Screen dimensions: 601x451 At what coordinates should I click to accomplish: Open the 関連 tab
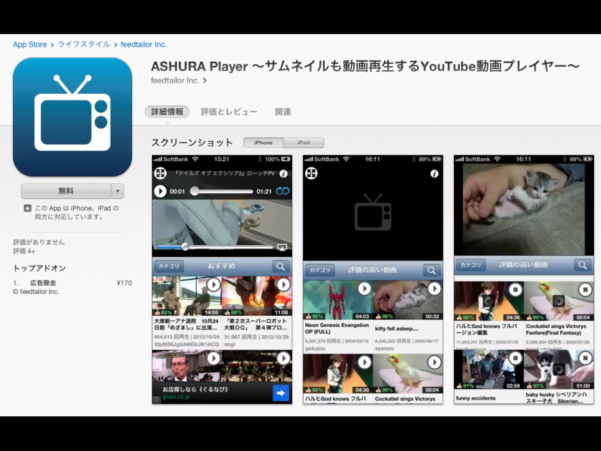[283, 112]
